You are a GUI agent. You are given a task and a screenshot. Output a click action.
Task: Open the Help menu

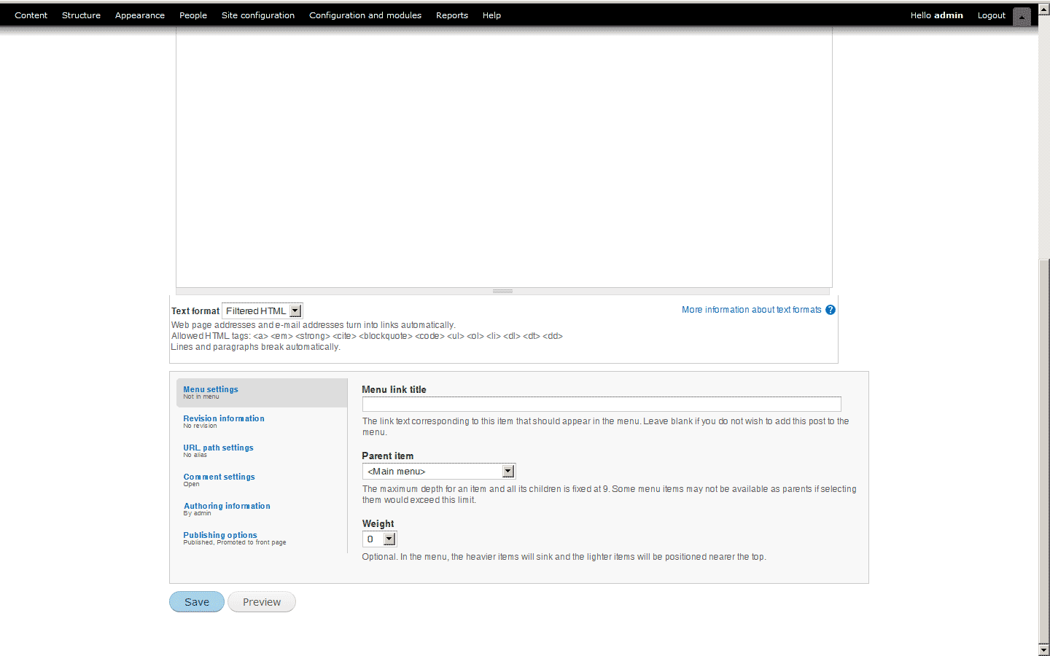pyautogui.click(x=491, y=15)
